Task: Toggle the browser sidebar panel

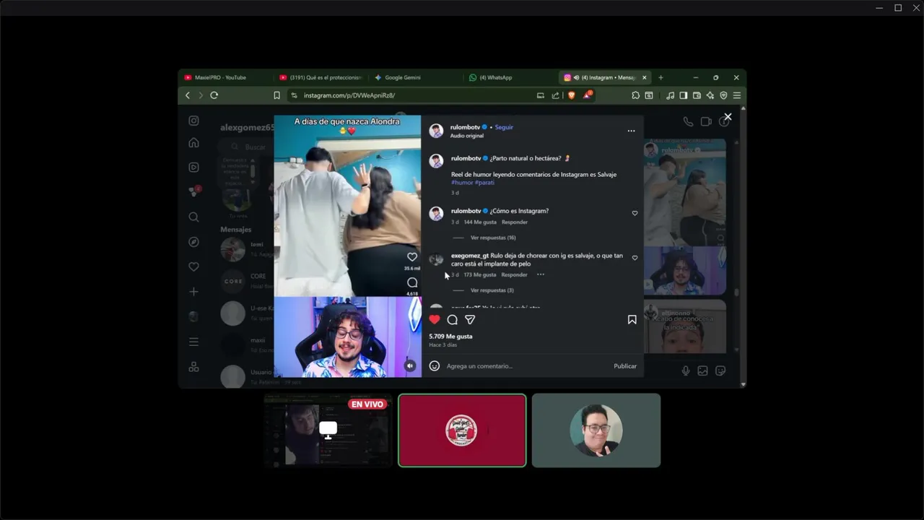Action: (683, 95)
